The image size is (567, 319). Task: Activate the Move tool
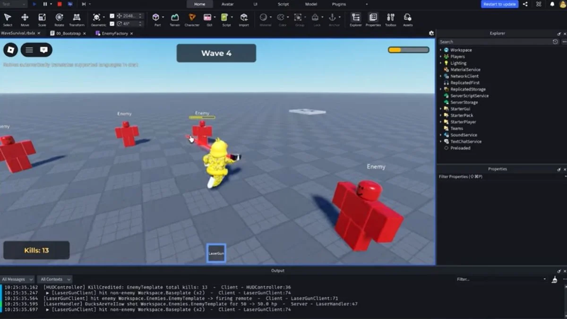[x=25, y=19]
